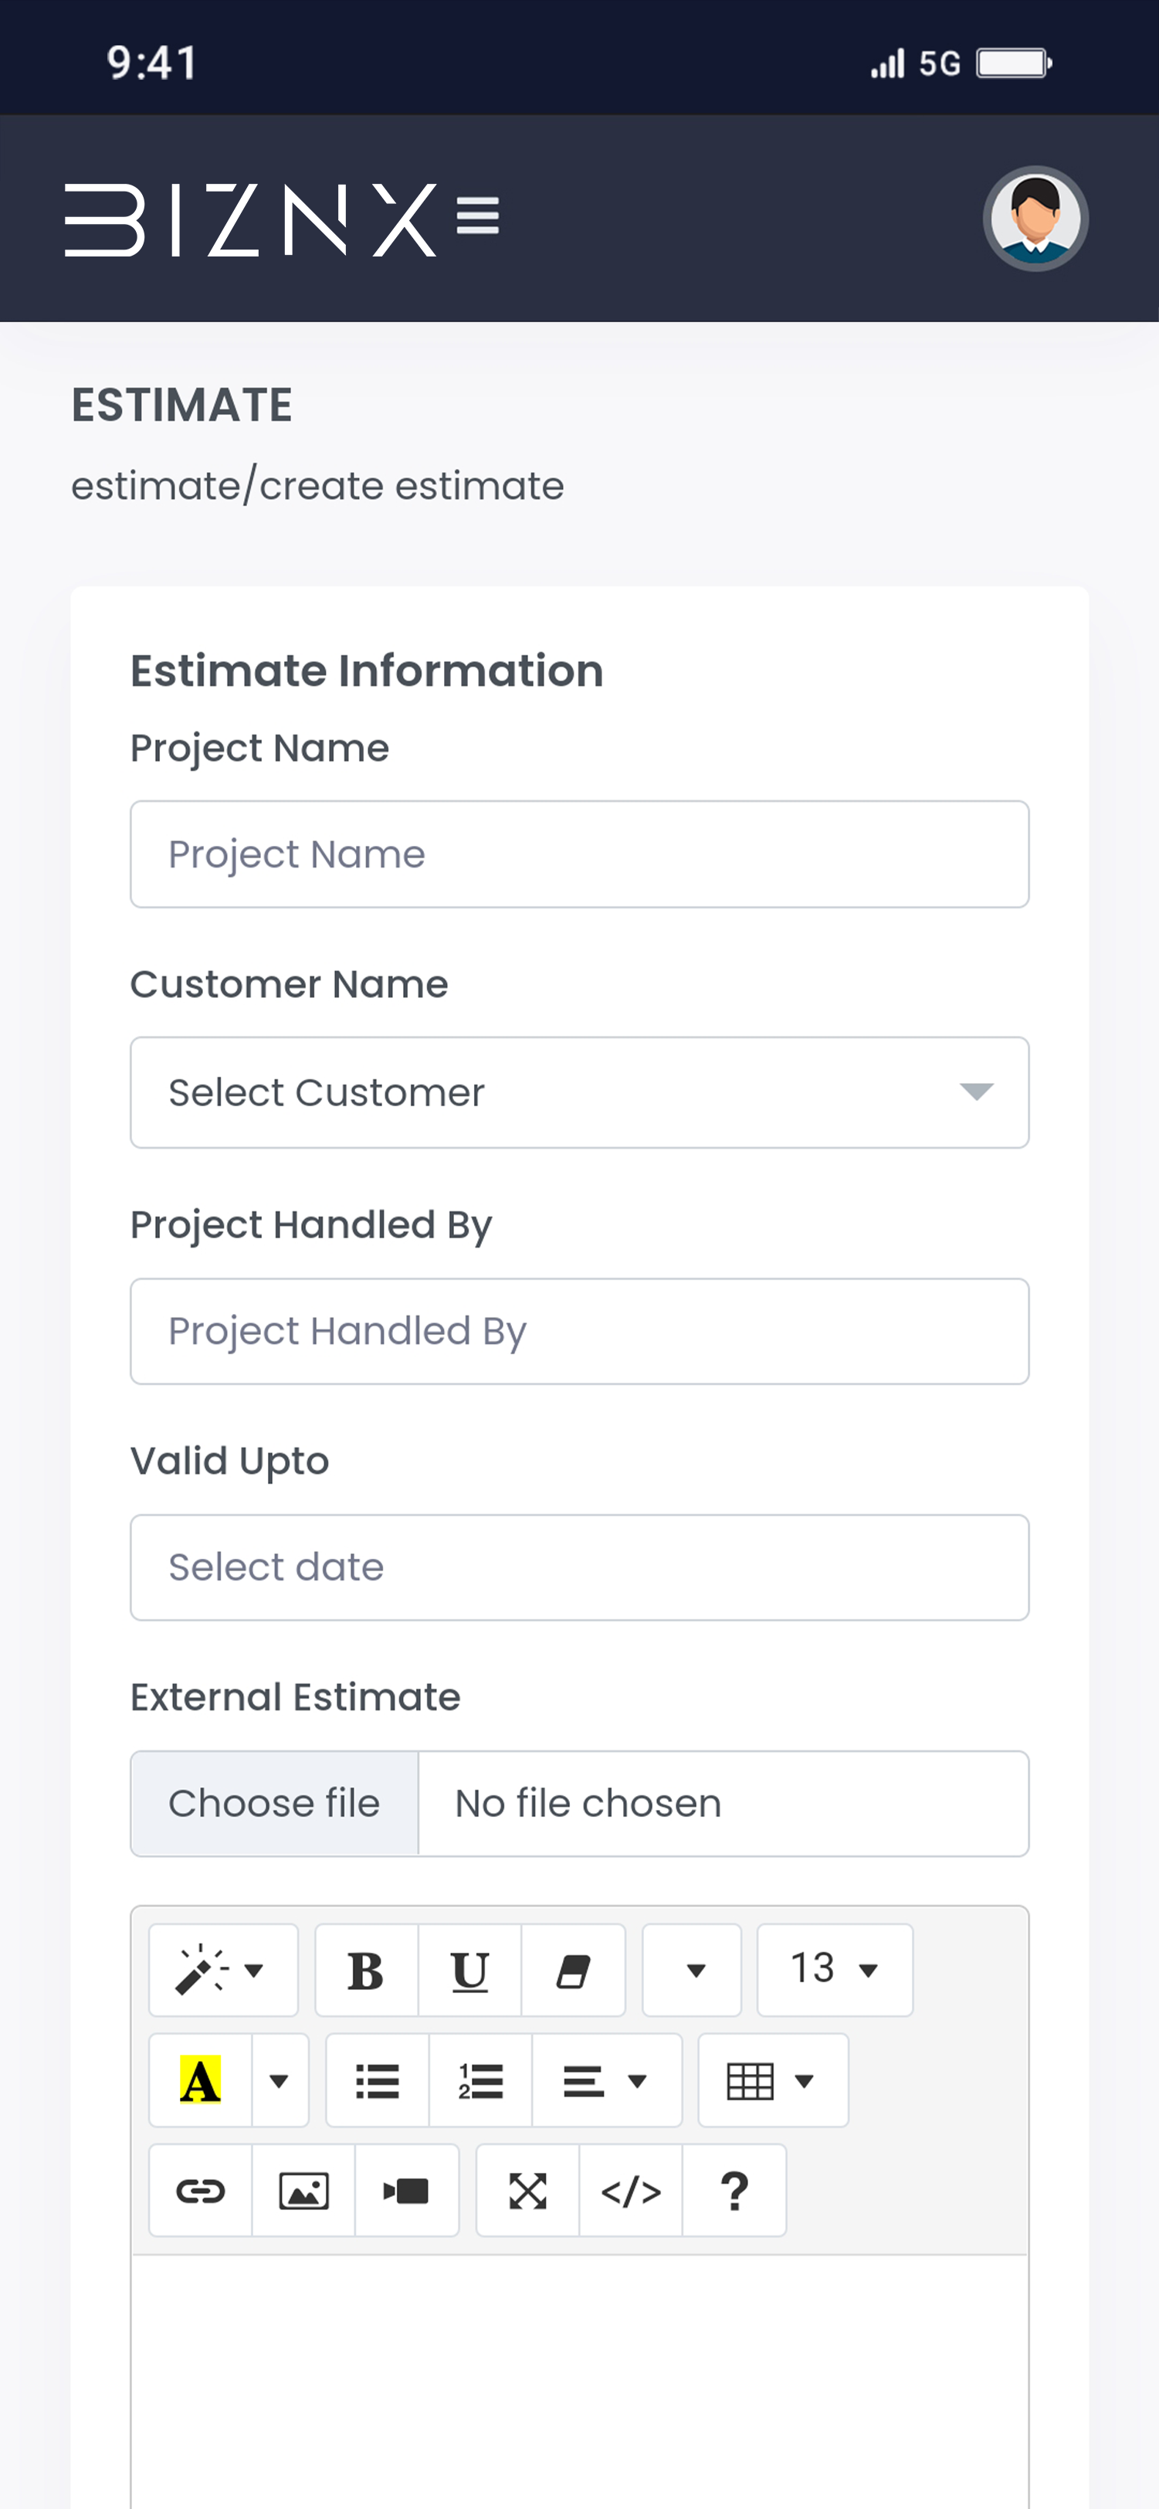Image resolution: width=1159 pixels, height=2509 pixels.
Task: Insert a numbered ordered list
Action: 480,2080
